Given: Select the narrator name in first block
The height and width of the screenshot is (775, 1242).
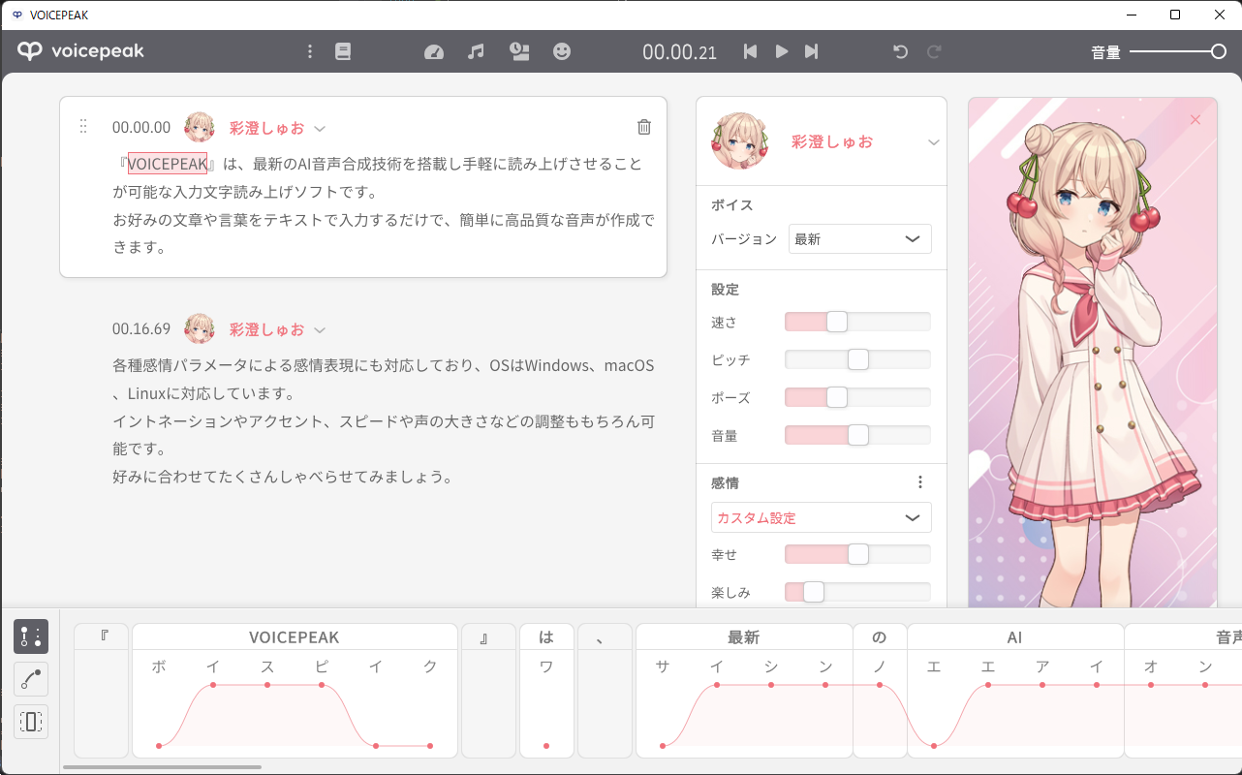Looking at the screenshot, I should tap(266, 128).
